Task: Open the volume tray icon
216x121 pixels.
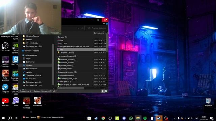Action: (x=192, y=118)
